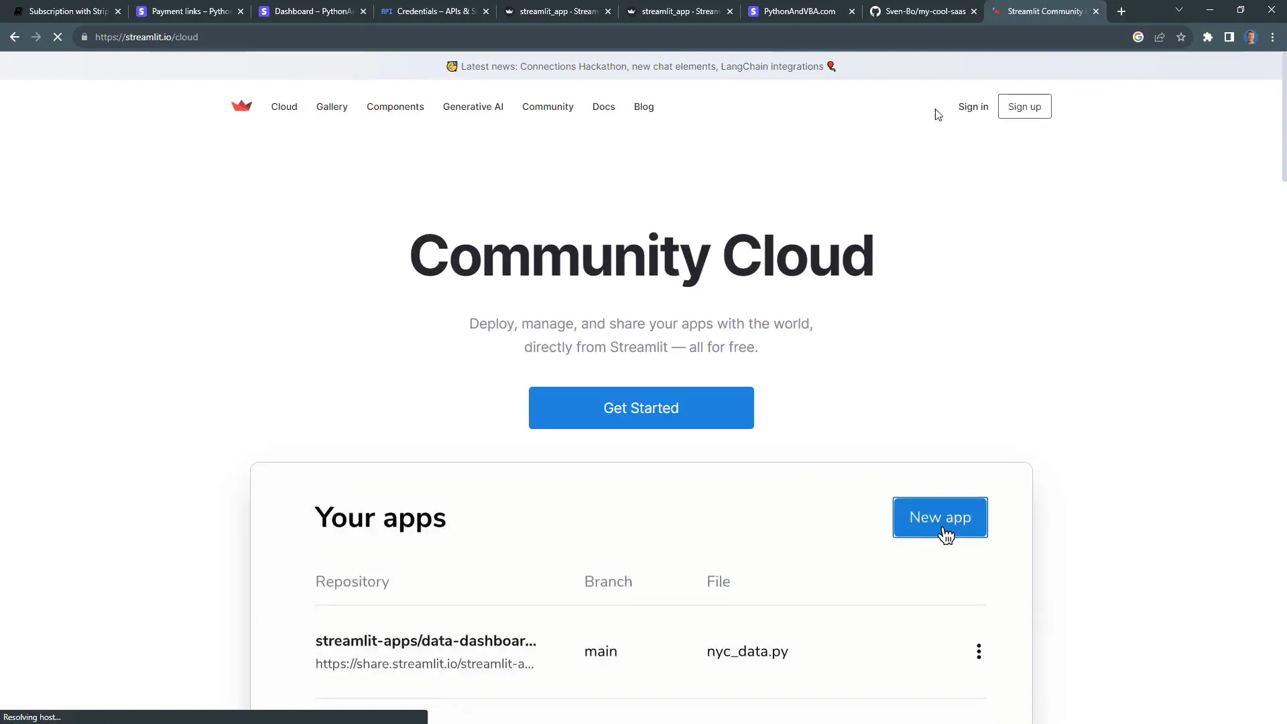
Task: Open the three-dot menu on the data-dashboard row
Action: (979, 651)
